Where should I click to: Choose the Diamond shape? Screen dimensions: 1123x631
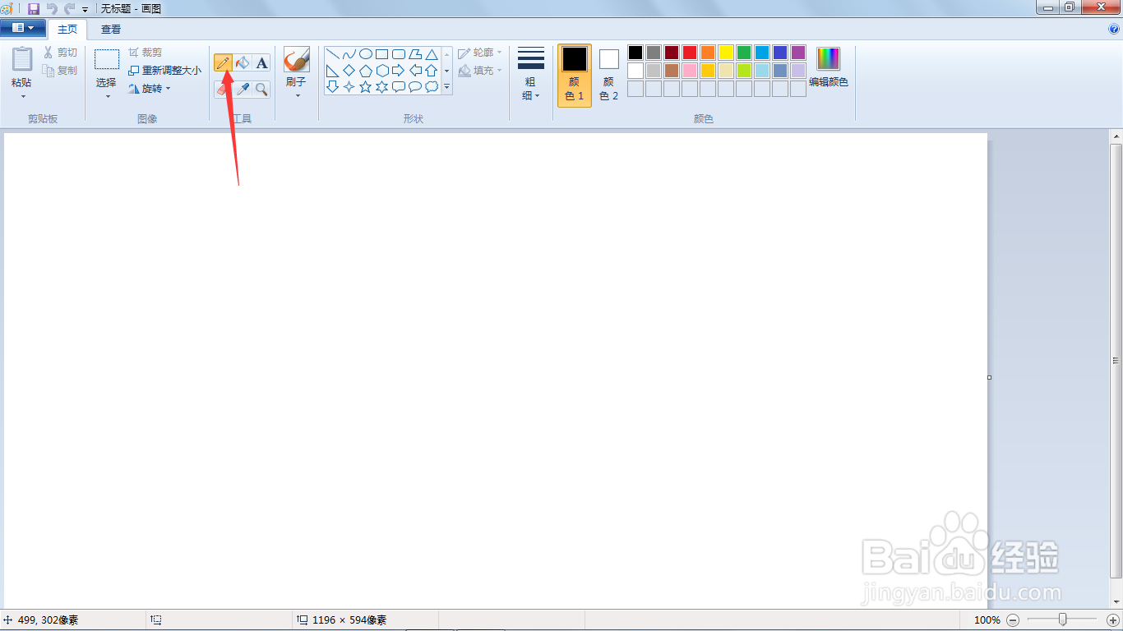tap(349, 71)
